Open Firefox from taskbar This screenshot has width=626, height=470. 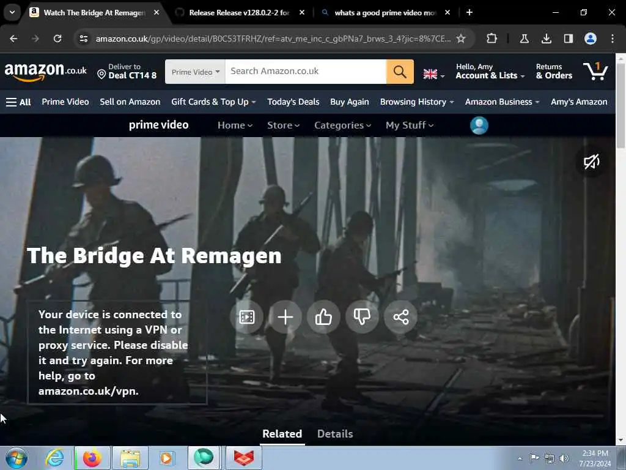click(92, 458)
